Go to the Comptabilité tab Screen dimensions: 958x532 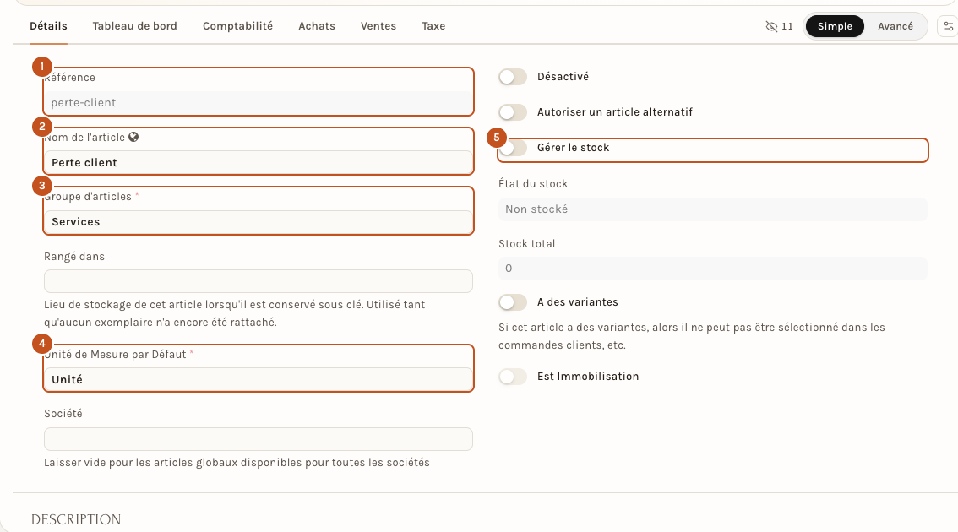pos(237,25)
